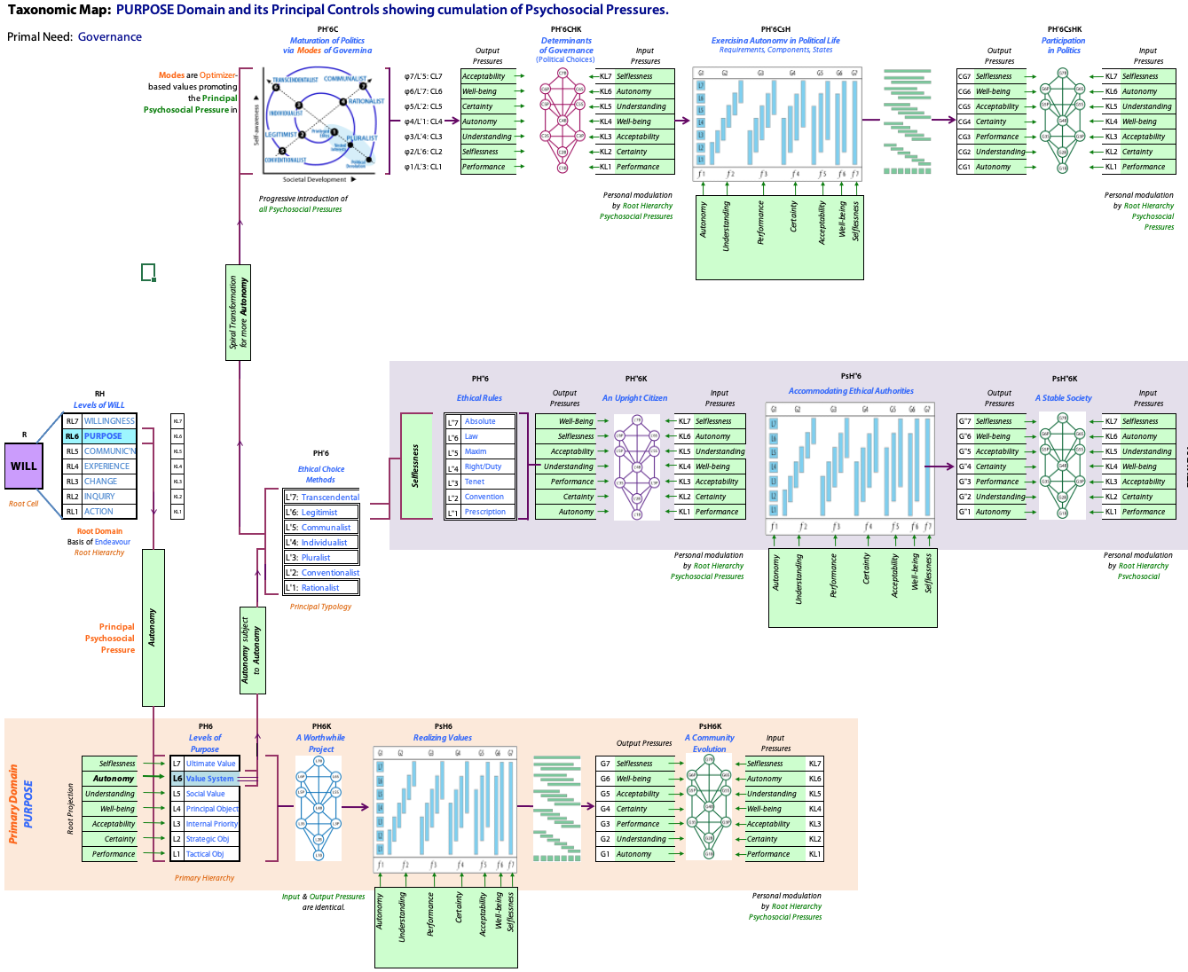Click the RL4 EXPERIENCE row
The height and width of the screenshot is (972, 1188).
[100, 466]
